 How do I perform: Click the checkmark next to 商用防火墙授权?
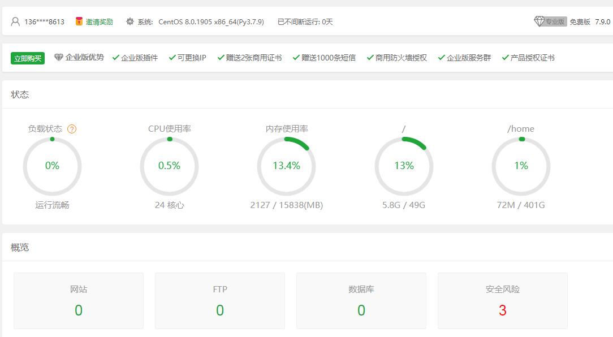pos(370,58)
